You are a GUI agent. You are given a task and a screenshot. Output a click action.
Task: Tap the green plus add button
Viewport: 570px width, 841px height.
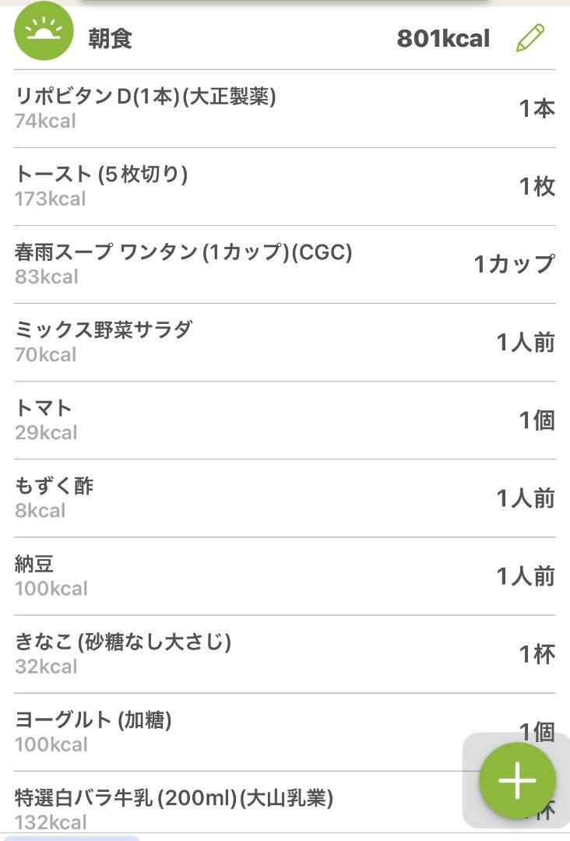click(517, 779)
